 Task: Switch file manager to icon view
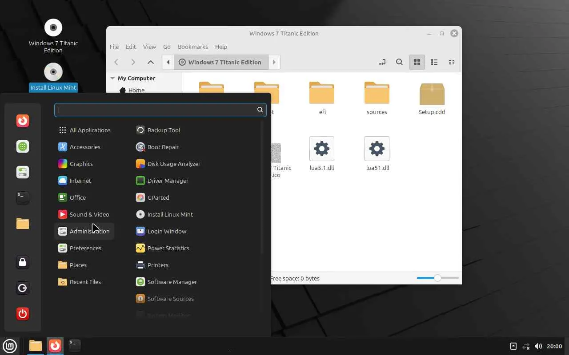pos(417,62)
